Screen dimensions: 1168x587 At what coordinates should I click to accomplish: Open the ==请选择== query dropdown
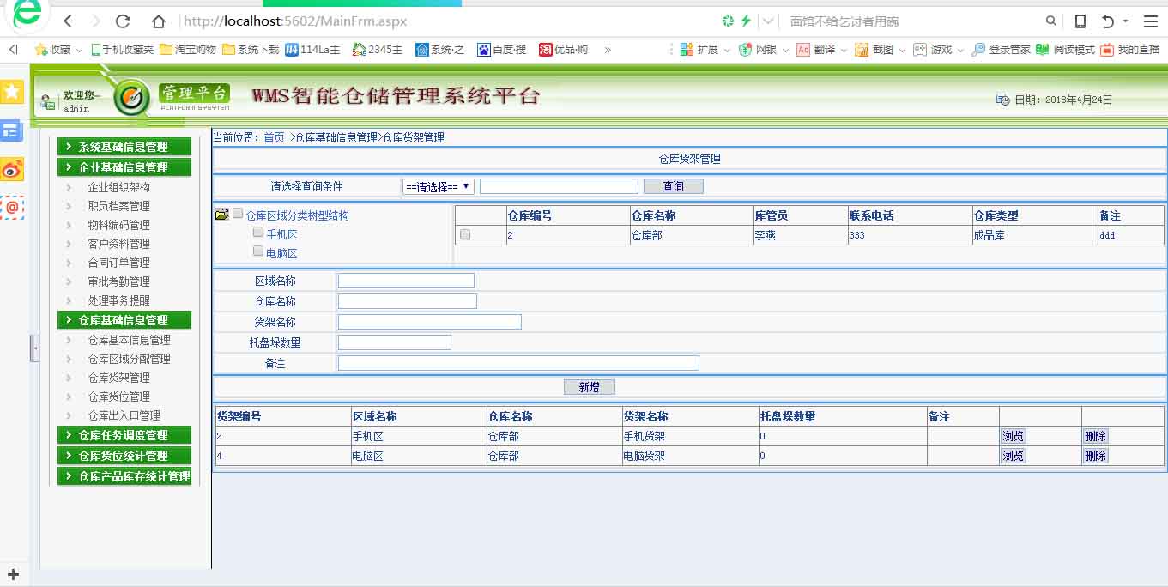[438, 186]
